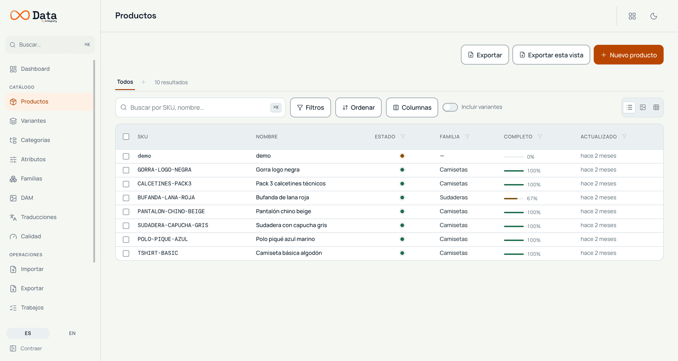Screen dimensions: 678x361
Task: Click the sidebar vertical scrollbar
Action: pyautogui.click(x=94, y=161)
